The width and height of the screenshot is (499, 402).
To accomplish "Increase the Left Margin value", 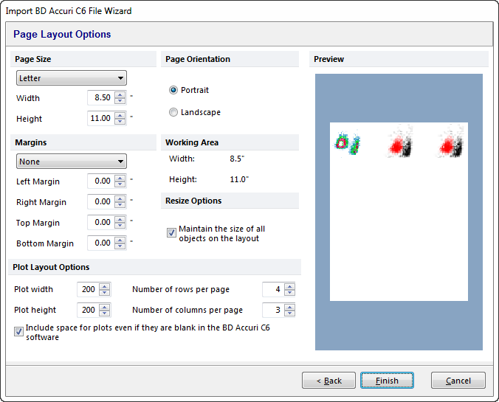I will tap(120, 178).
